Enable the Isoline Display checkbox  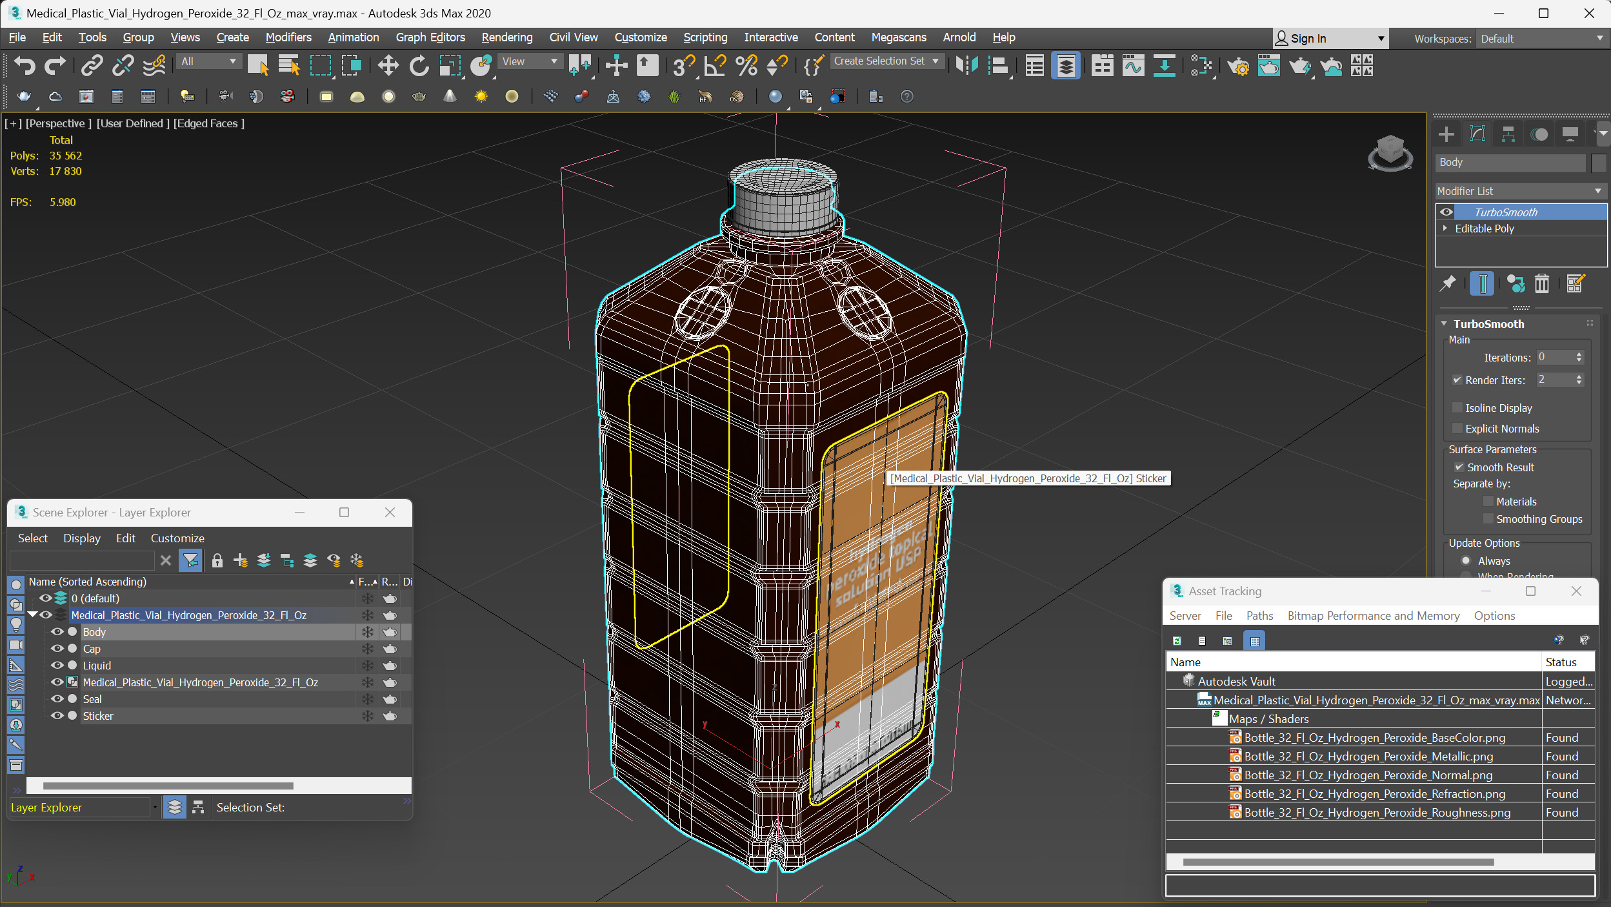click(1457, 408)
